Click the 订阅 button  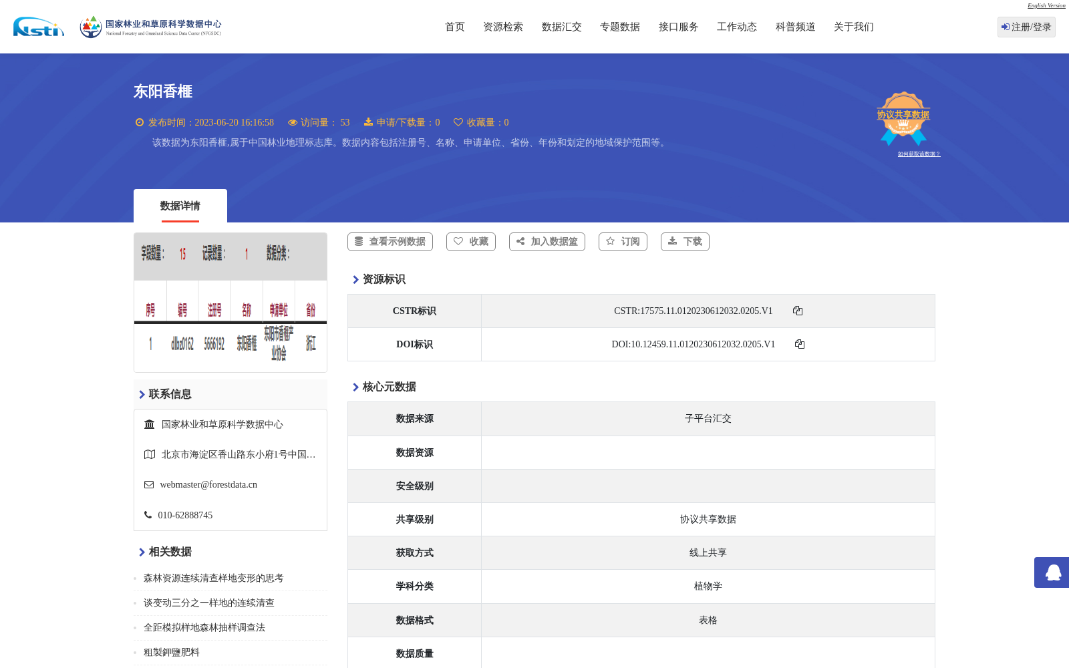[x=623, y=242]
